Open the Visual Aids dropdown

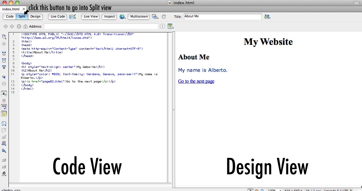155,17
